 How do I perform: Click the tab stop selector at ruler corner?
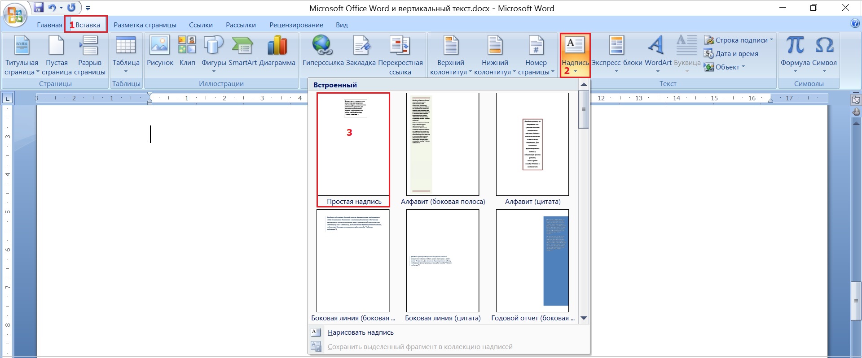pyautogui.click(x=8, y=98)
